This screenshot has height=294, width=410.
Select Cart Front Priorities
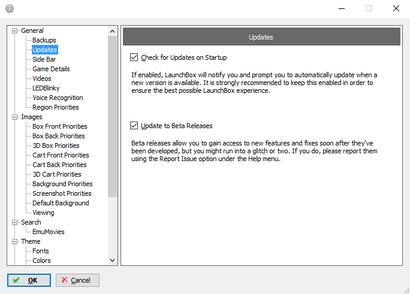[x=61, y=155]
